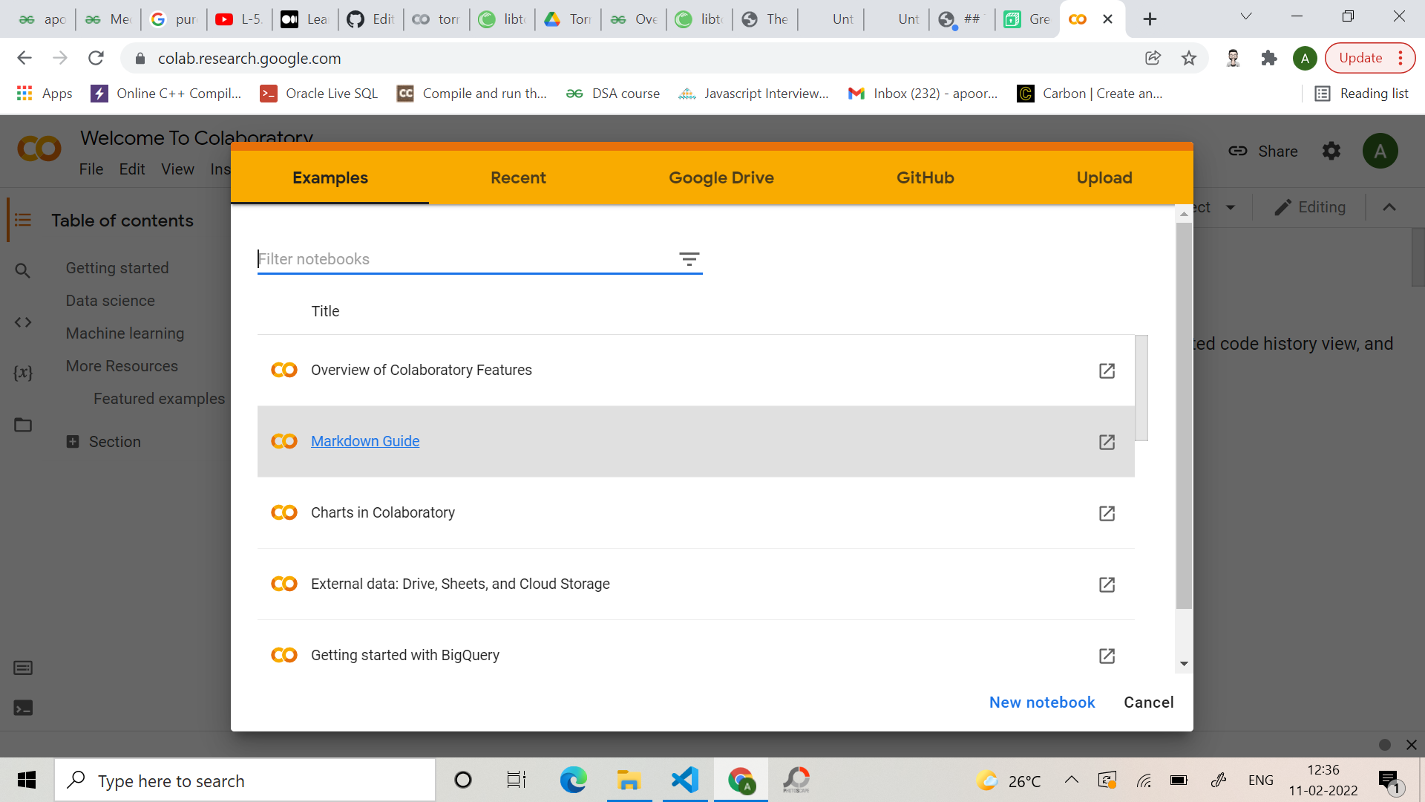1425x802 pixels.
Task: Open the Colab settings gear icon
Action: pyautogui.click(x=1331, y=151)
